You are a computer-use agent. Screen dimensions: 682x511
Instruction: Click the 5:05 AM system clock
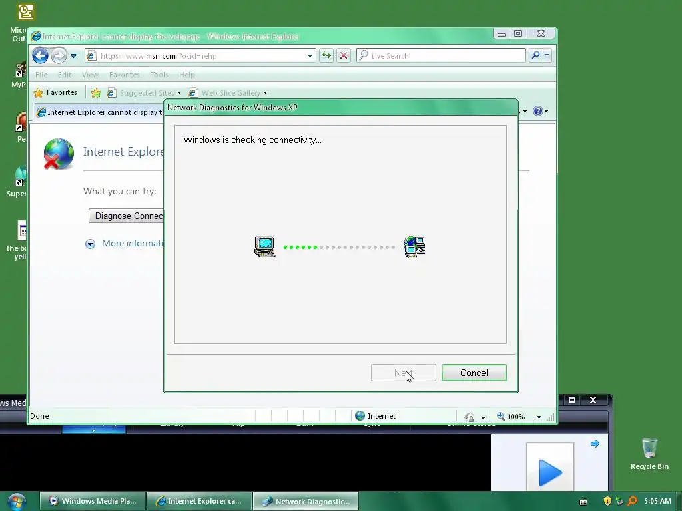pos(657,501)
